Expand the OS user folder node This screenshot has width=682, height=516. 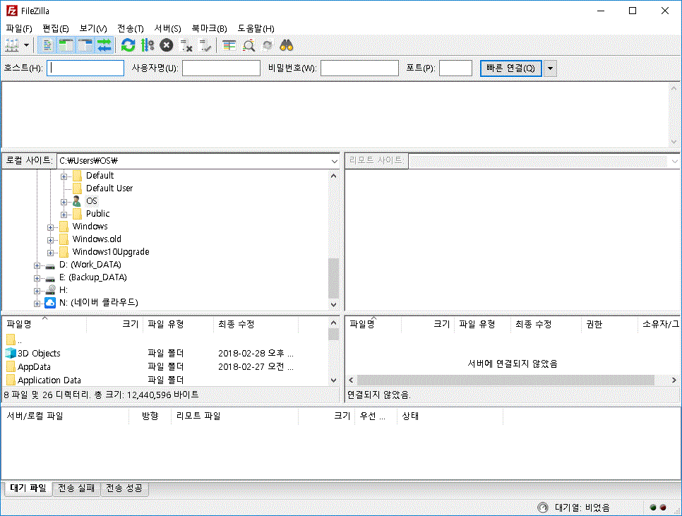64,202
